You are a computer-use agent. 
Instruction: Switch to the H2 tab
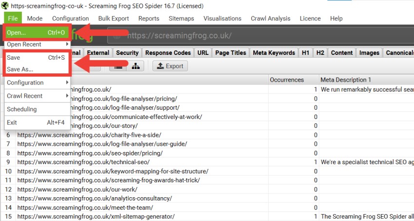pos(320,52)
